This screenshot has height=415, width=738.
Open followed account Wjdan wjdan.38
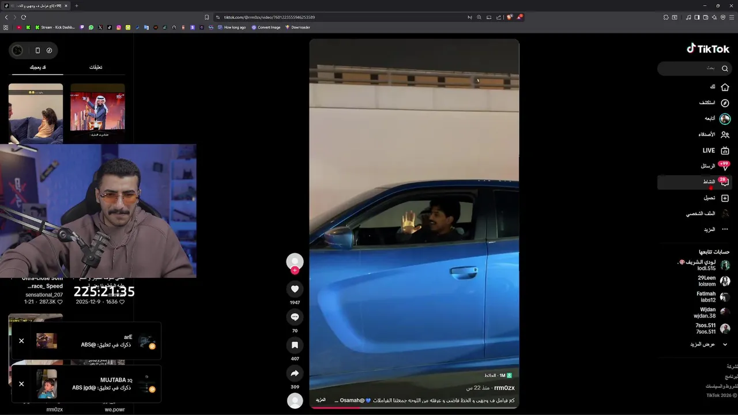tap(711, 312)
